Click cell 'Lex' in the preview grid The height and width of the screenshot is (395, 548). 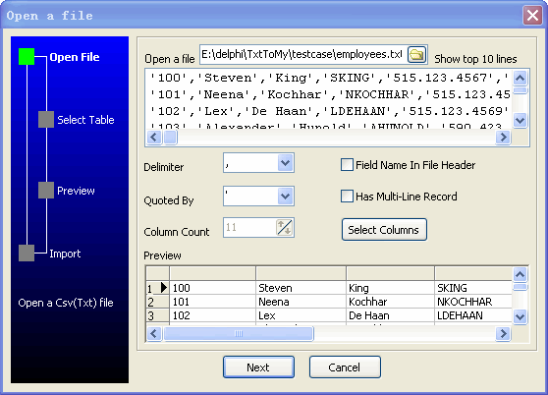pos(301,315)
